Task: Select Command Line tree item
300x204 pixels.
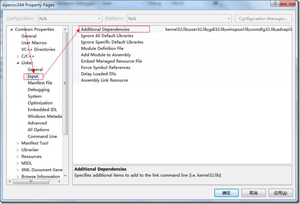Action: 42,137
